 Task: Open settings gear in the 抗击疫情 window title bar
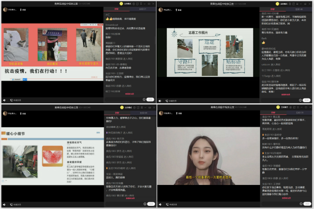pyautogui.click(x=134, y=4)
